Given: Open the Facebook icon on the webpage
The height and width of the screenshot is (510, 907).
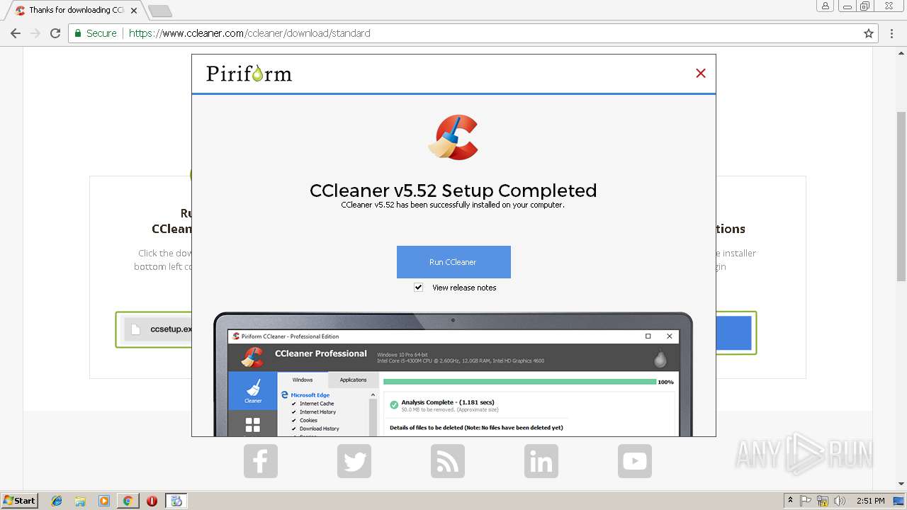Looking at the screenshot, I should point(261,461).
